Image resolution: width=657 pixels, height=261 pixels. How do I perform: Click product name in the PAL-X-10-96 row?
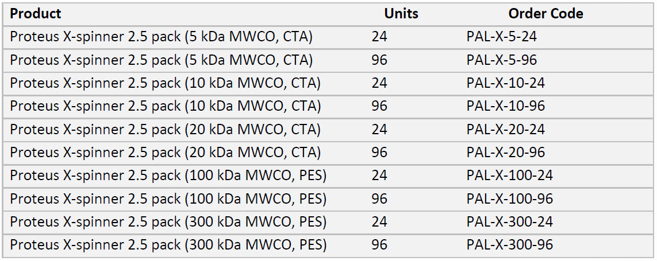point(166,106)
